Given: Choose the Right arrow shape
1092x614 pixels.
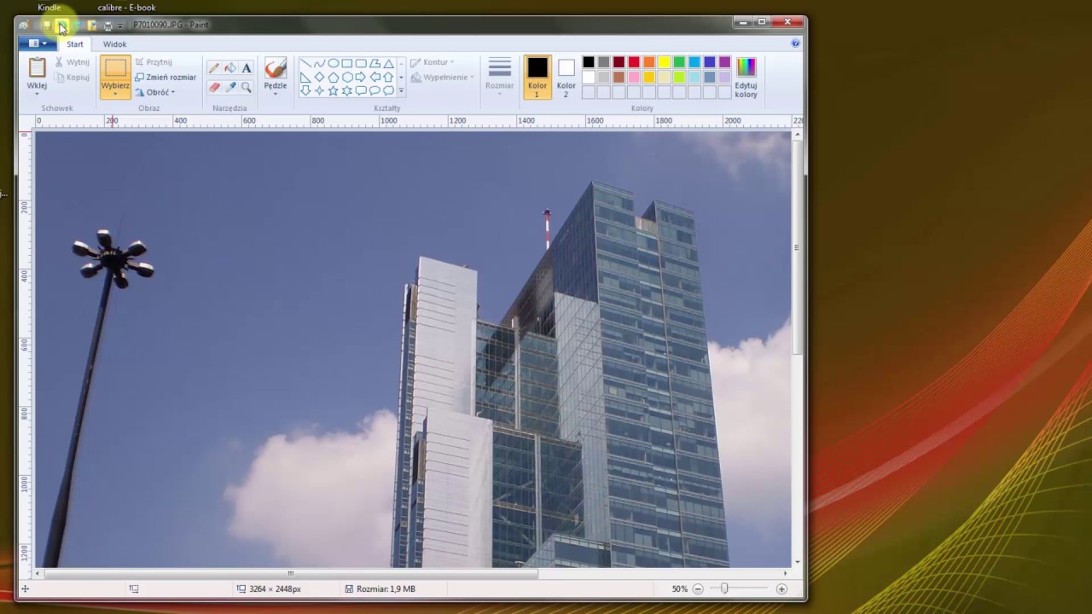Looking at the screenshot, I should [361, 77].
